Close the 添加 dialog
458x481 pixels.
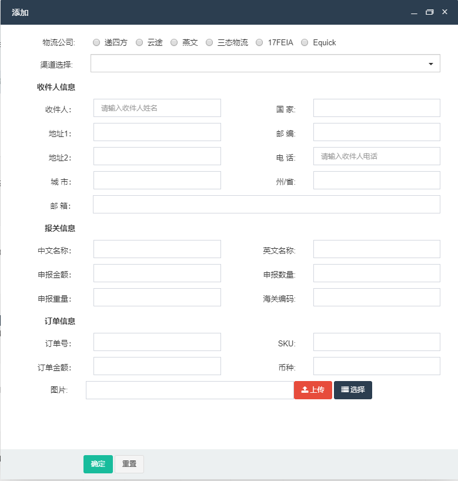pyautogui.click(x=444, y=12)
